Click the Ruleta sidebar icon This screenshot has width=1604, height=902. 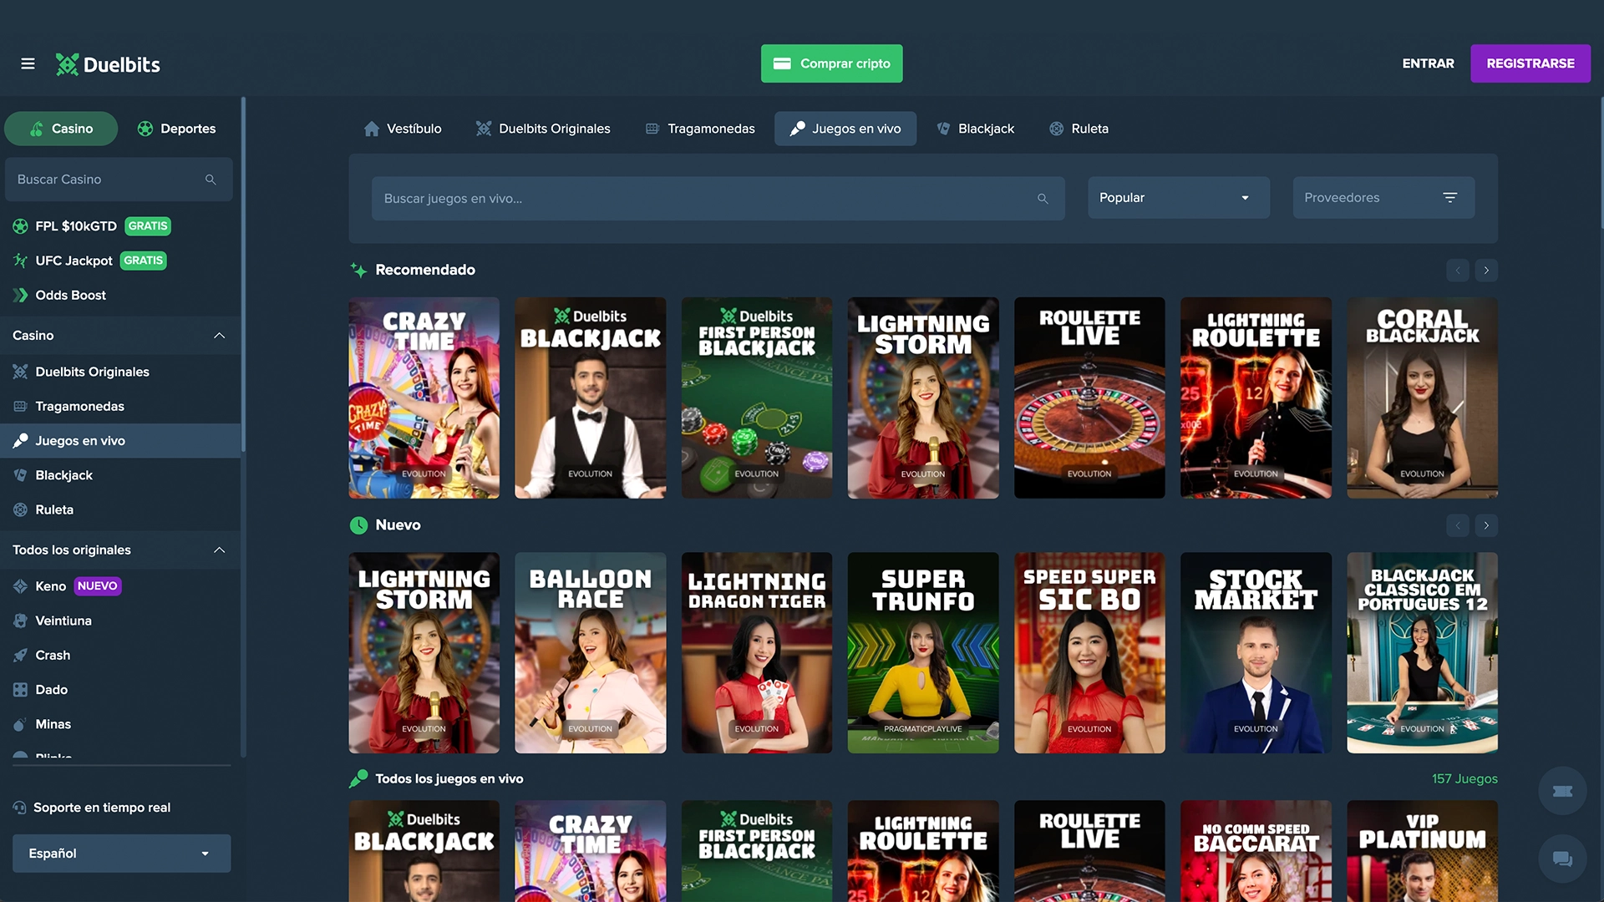coord(18,509)
